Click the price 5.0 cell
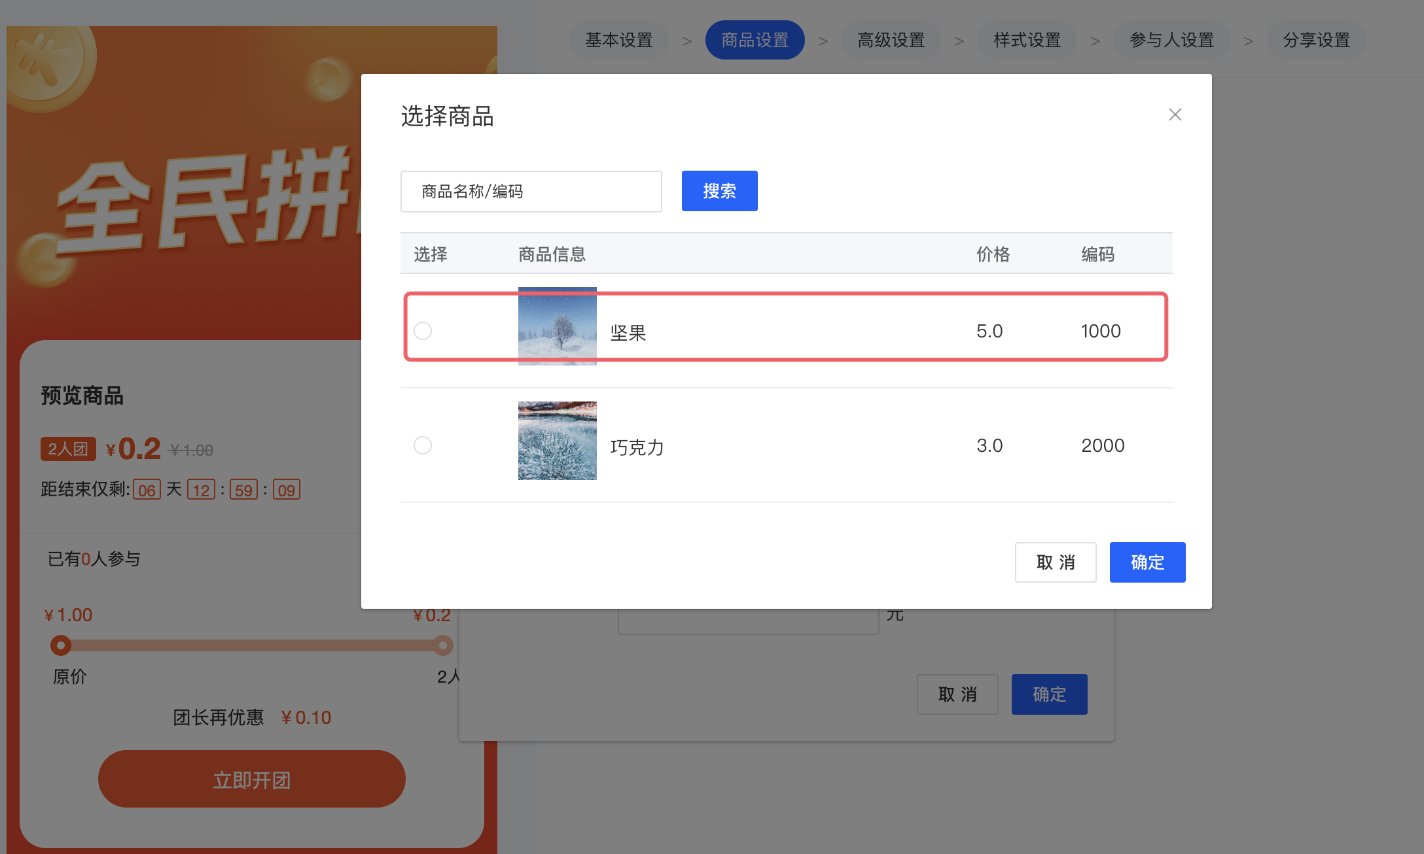The height and width of the screenshot is (854, 1424). point(989,331)
